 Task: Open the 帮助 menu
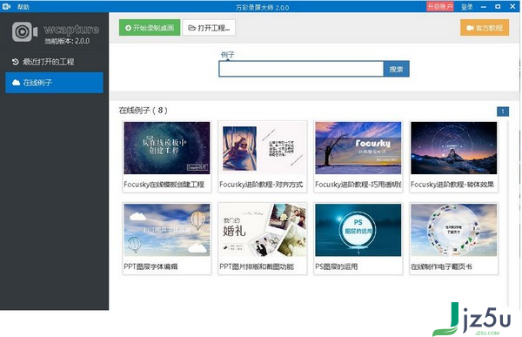point(23,7)
